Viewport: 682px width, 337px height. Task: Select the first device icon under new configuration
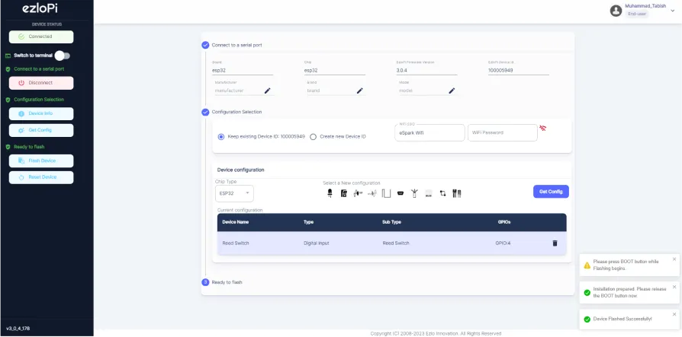tap(330, 192)
